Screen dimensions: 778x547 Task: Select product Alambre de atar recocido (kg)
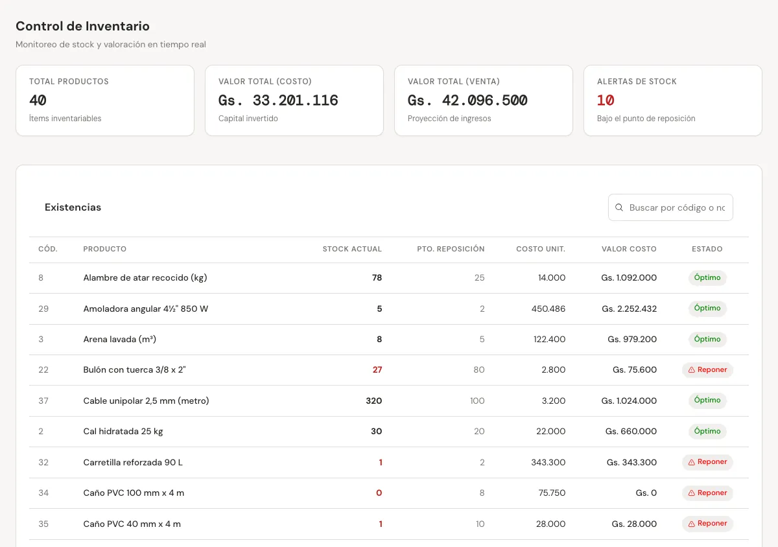pyautogui.click(x=145, y=278)
